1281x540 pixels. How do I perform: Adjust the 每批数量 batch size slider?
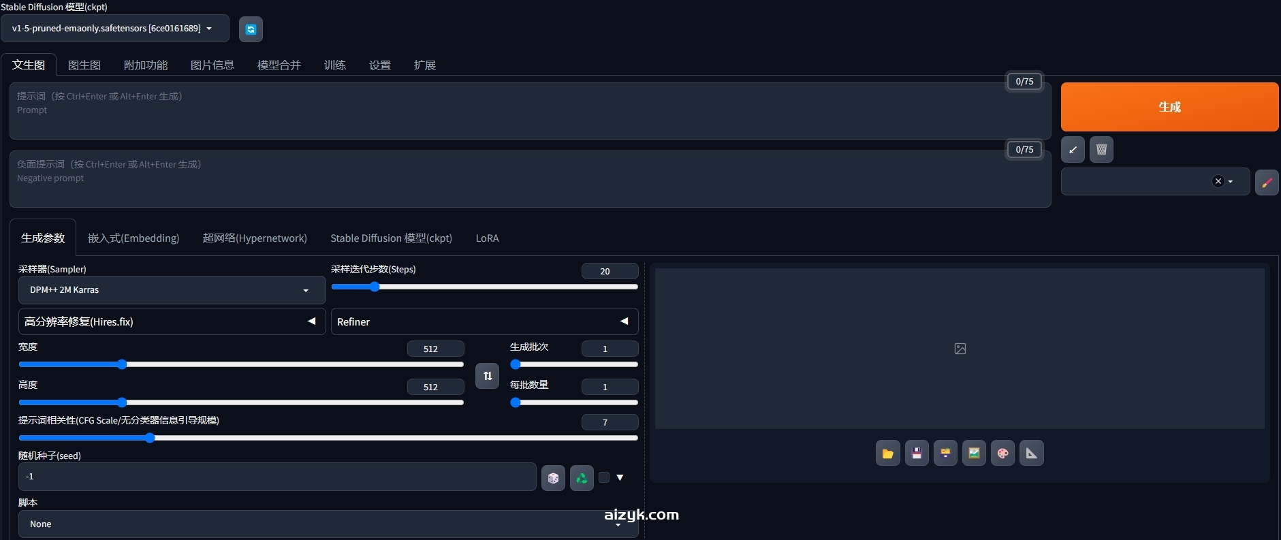coord(574,402)
